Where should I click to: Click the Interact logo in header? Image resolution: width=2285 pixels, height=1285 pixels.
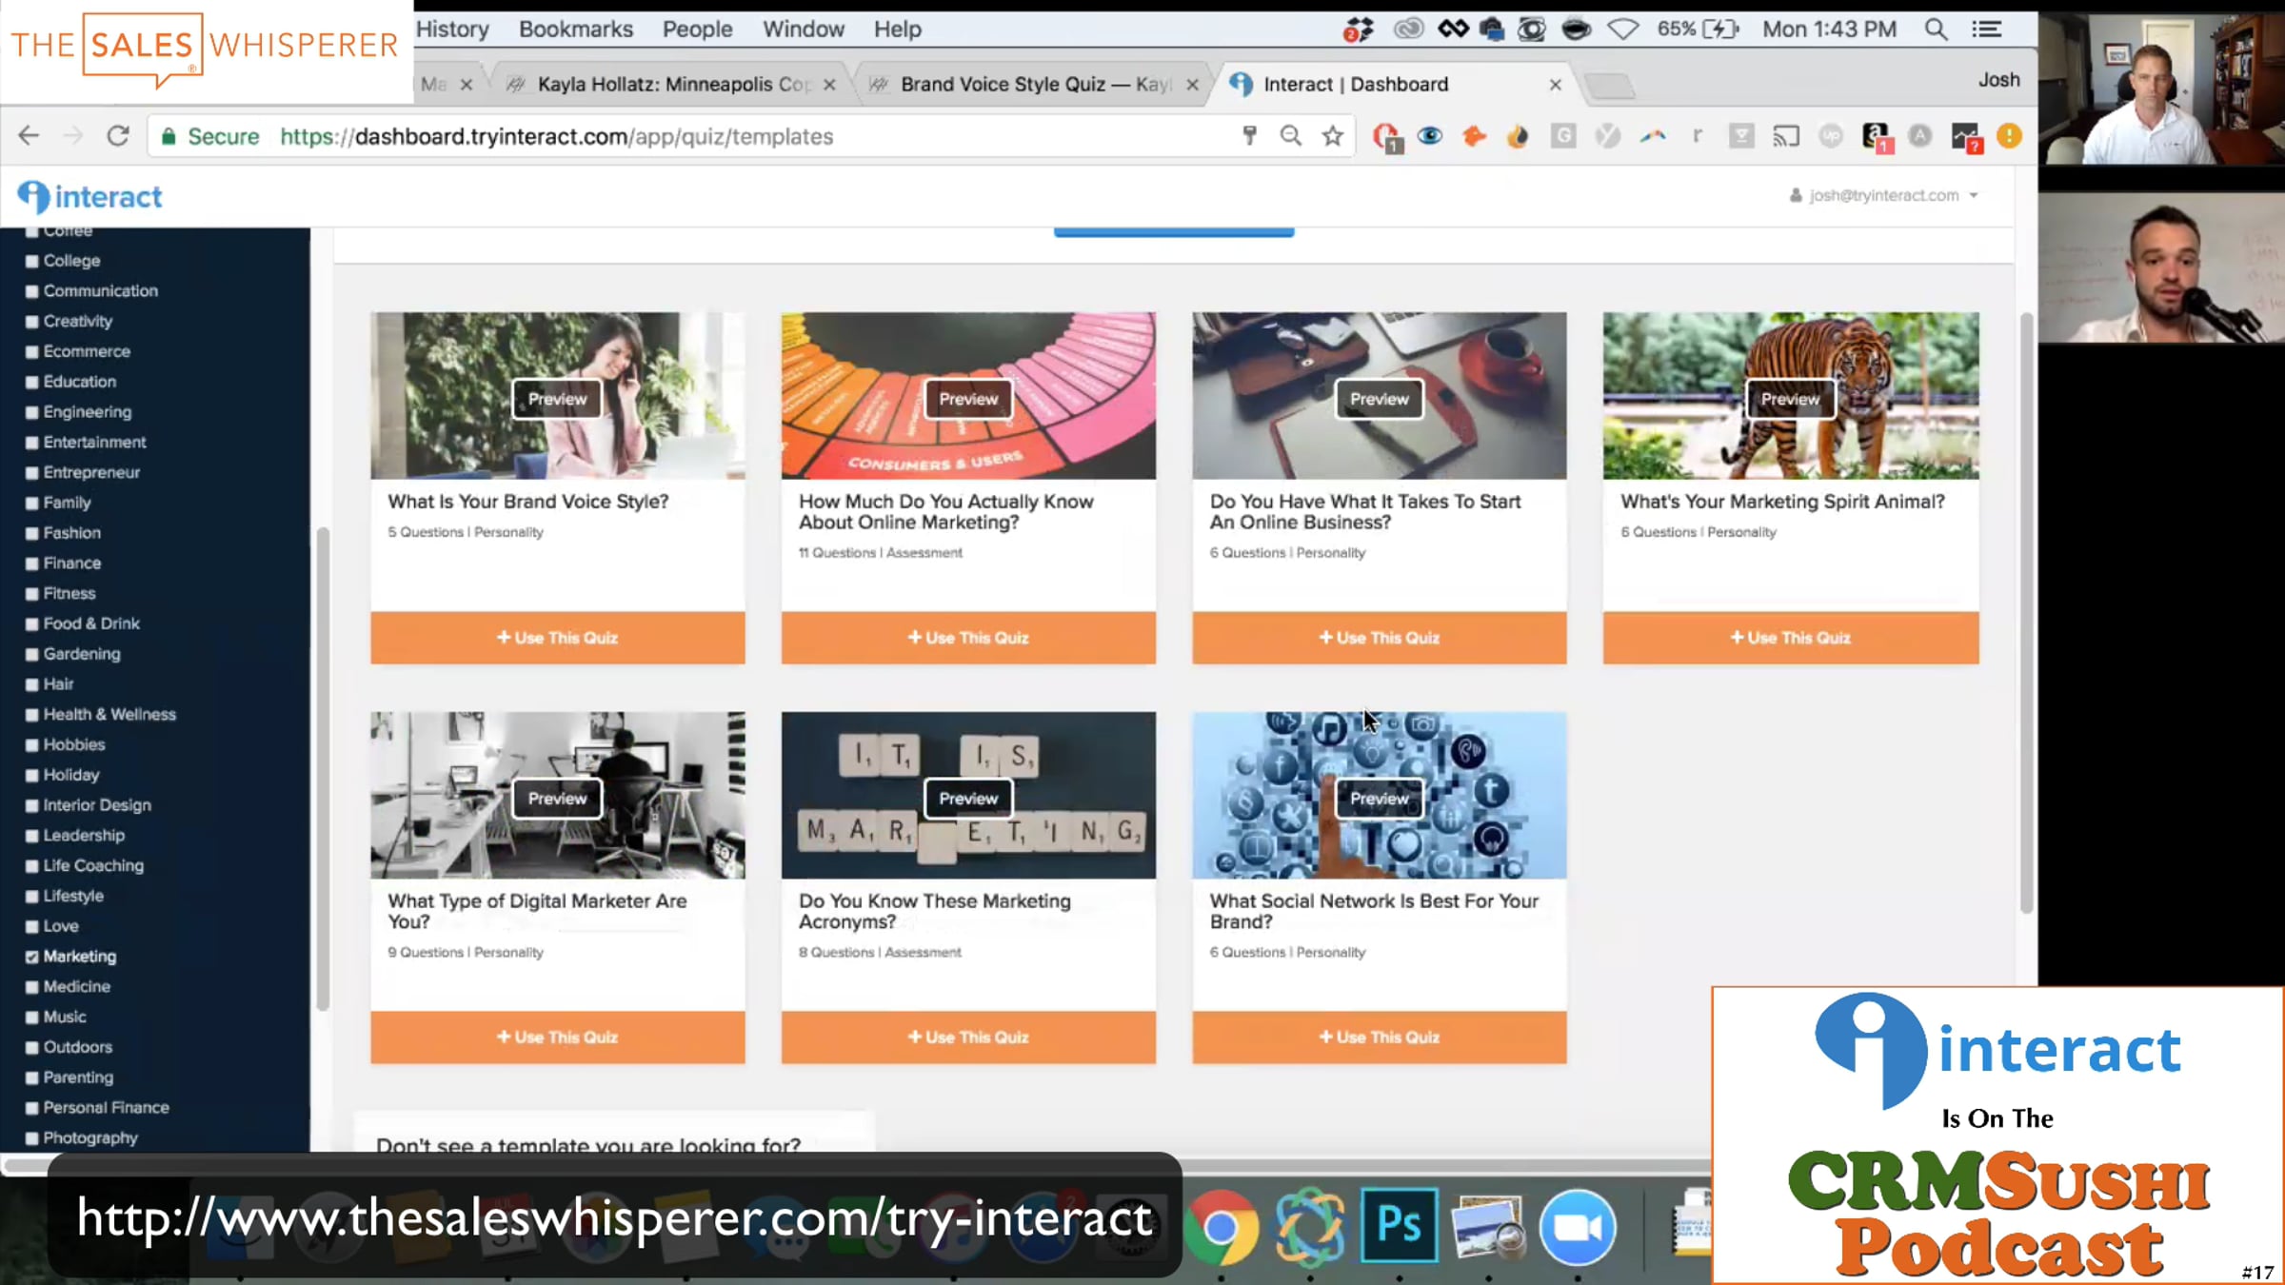[x=90, y=197]
